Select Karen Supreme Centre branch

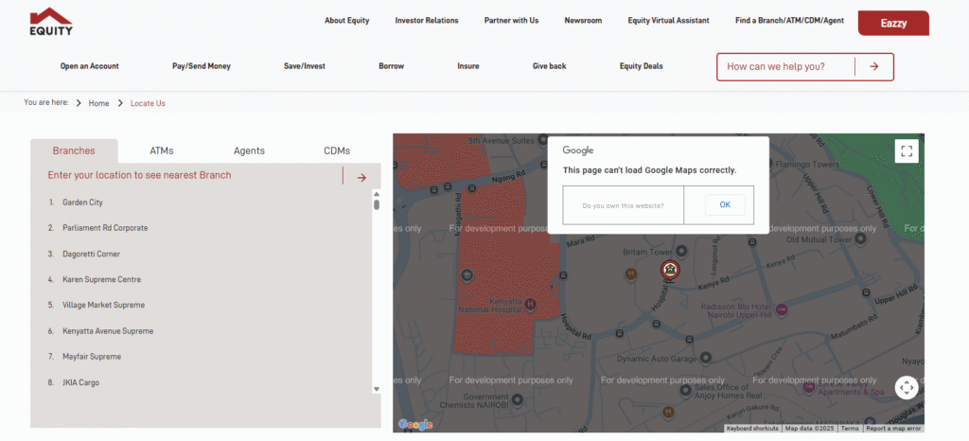click(102, 279)
